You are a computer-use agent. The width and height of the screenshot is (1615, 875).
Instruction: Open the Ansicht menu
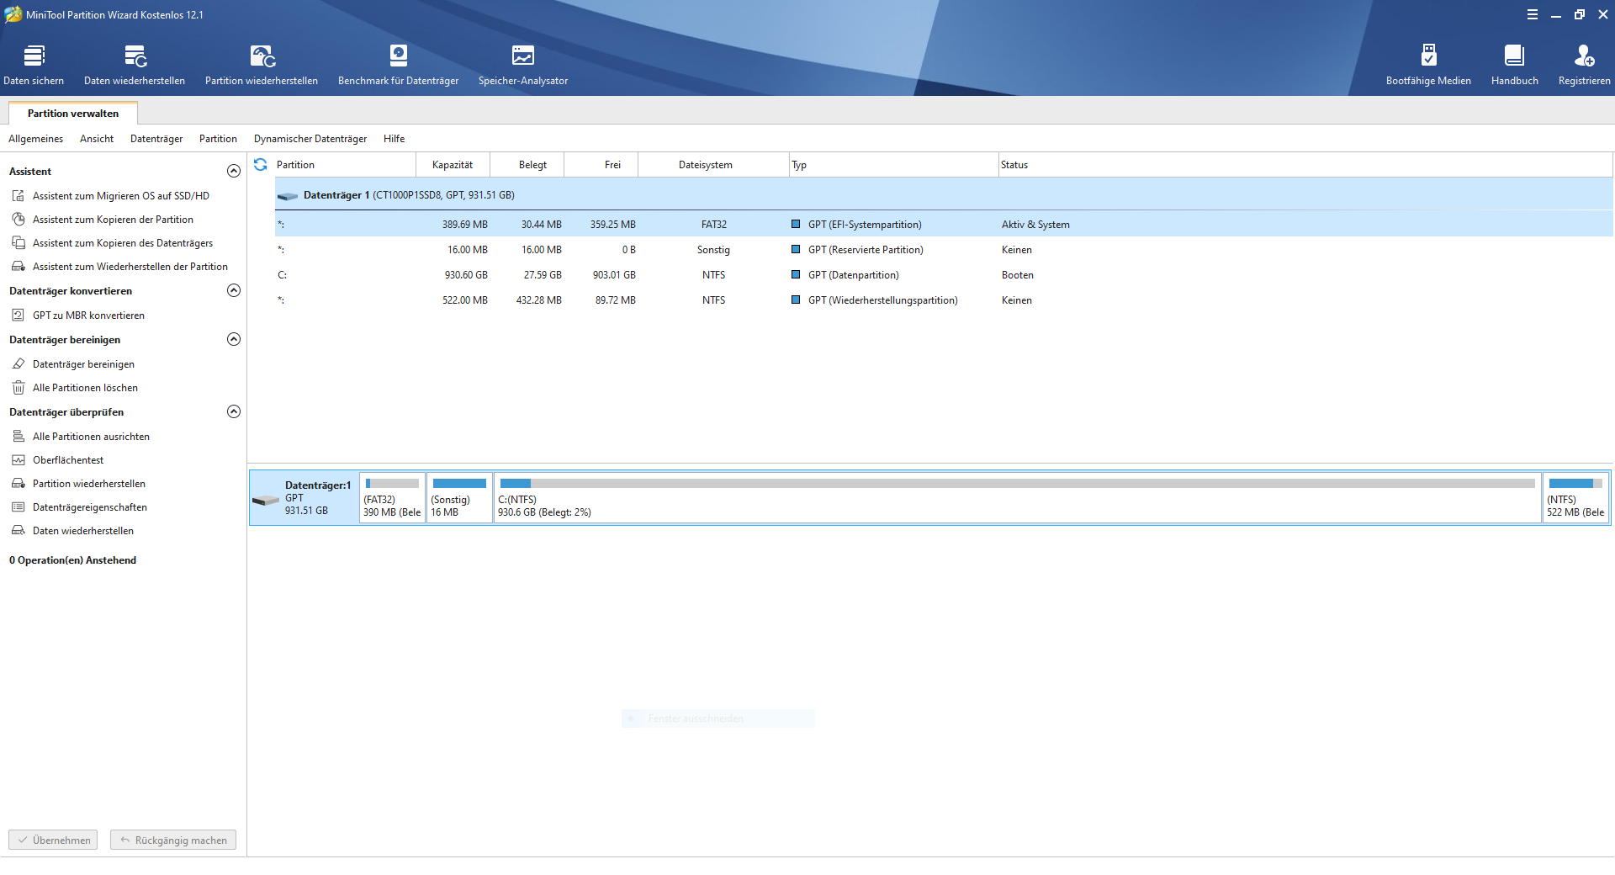[97, 139]
